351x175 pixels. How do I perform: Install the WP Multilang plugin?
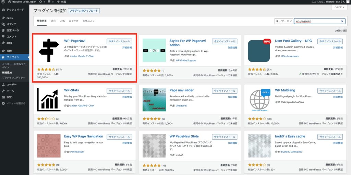(330, 91)
